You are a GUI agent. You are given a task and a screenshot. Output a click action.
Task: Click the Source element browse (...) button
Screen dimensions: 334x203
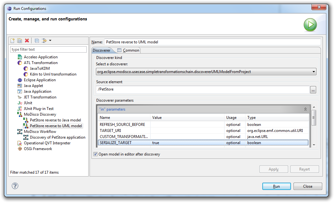pos(313,90)
